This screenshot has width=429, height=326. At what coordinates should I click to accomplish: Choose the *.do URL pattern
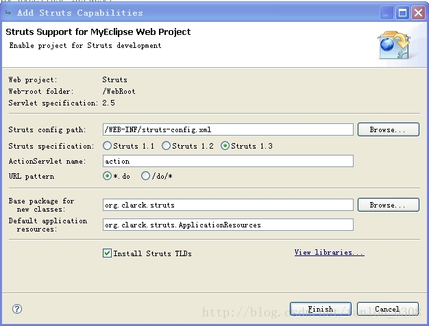[107, 176]
